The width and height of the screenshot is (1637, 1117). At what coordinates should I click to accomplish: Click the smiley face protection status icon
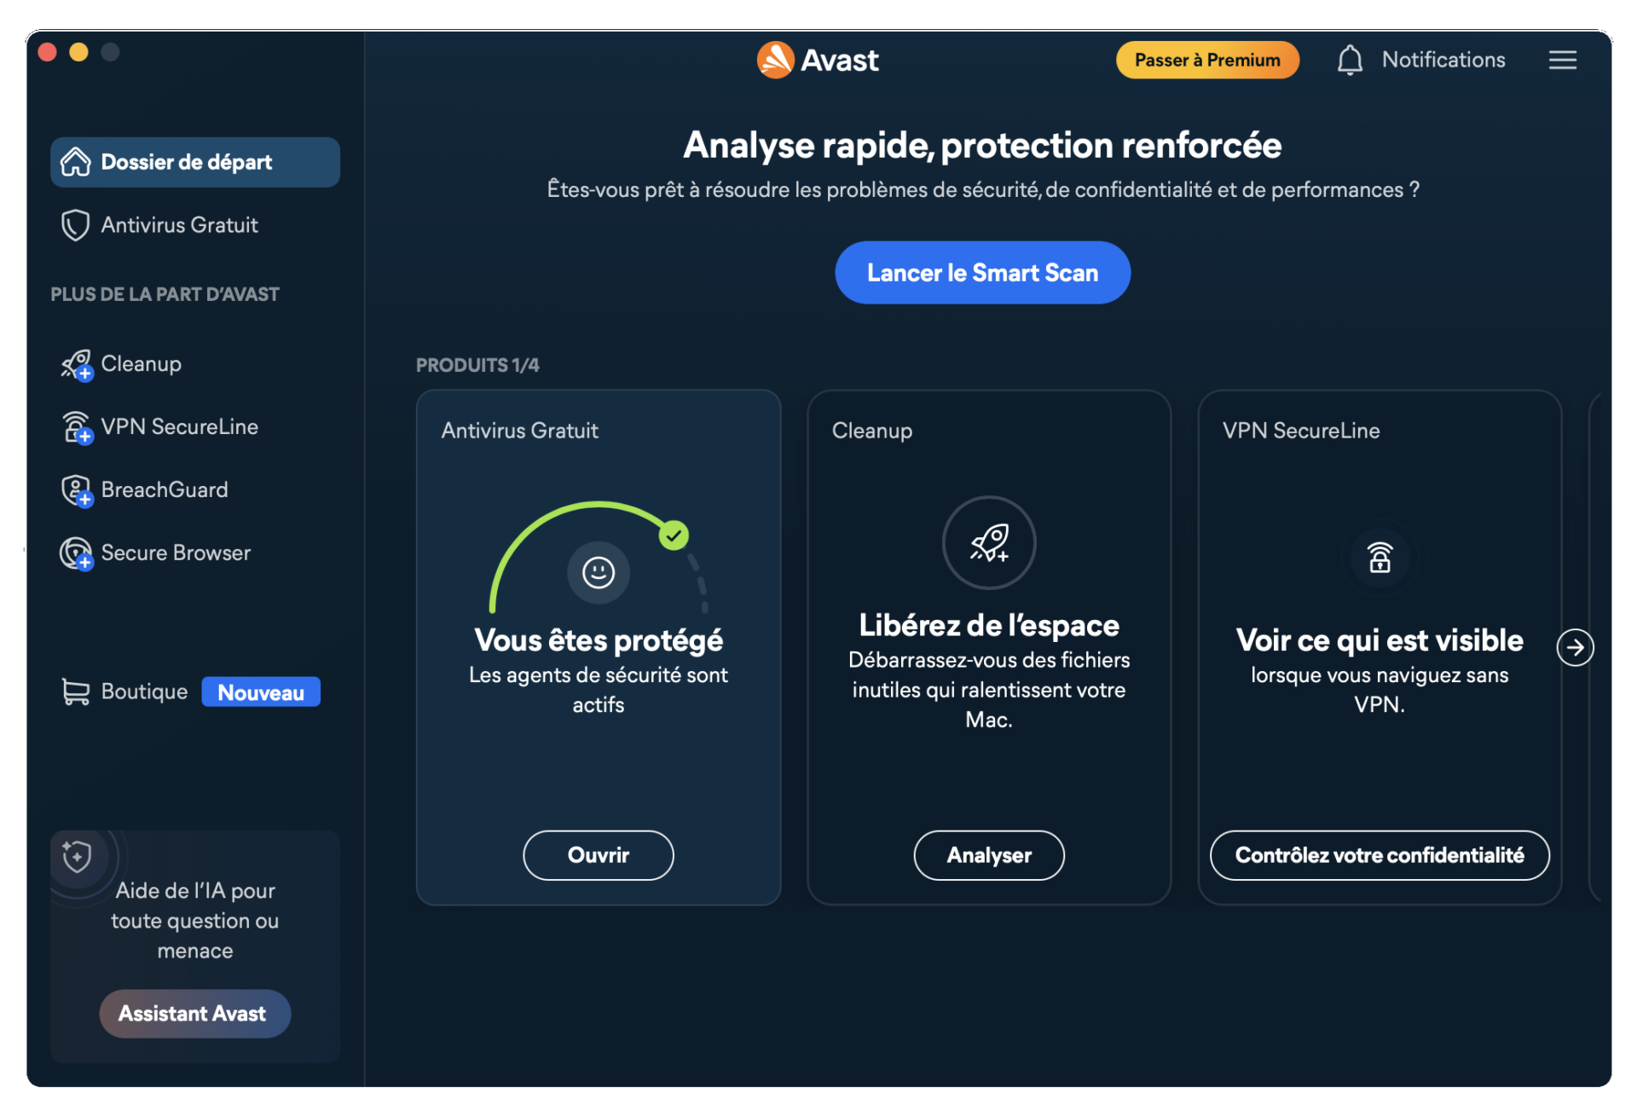pos(599,572)
